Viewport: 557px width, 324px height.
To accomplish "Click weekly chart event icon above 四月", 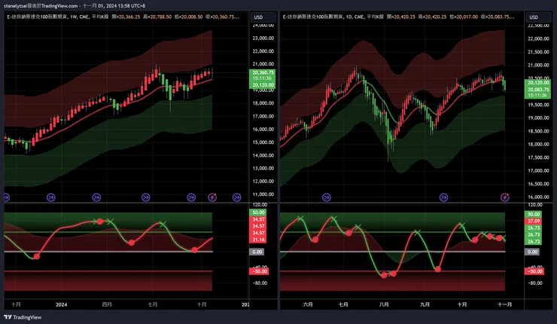I will click(x=96, y=197).
